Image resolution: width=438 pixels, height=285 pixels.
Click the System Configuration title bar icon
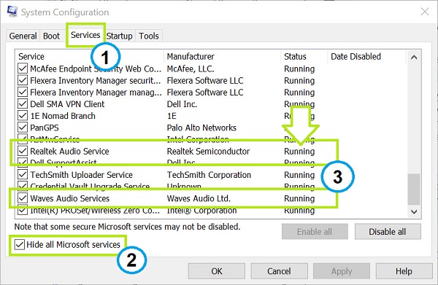(12, 12)
